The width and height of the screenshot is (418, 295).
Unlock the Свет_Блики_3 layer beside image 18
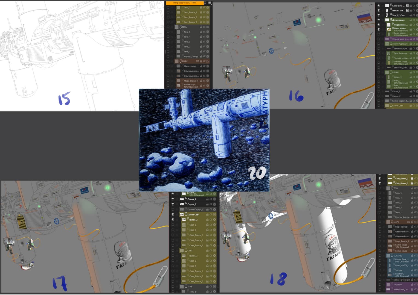click(412, 183)
